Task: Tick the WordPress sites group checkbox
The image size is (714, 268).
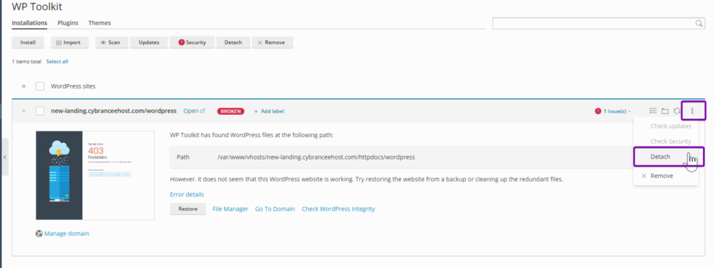Action: click(x=40, y=86)
